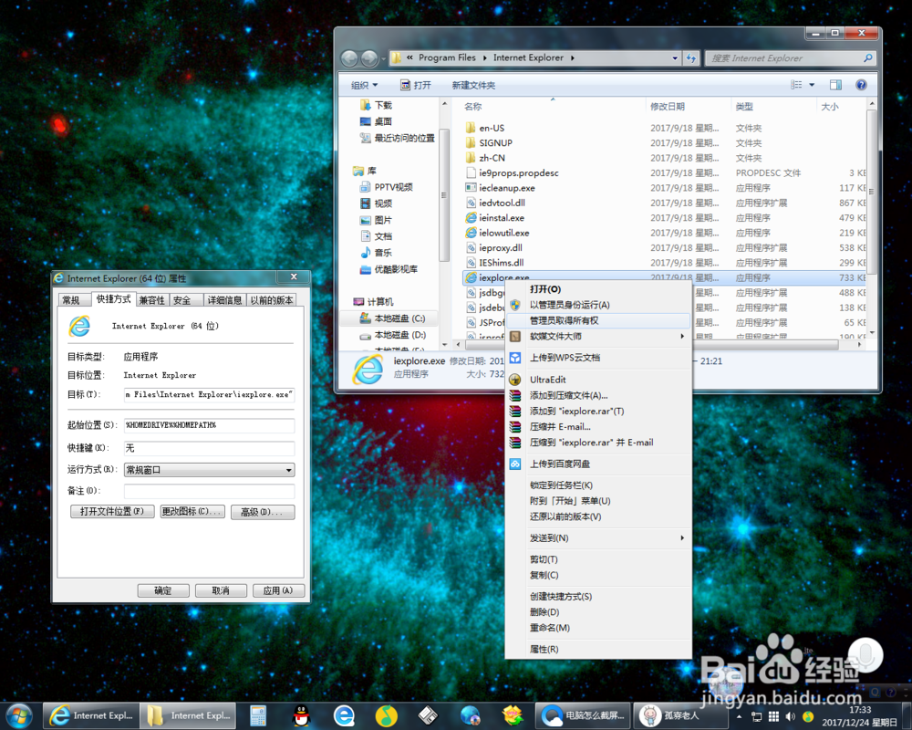Show hidden tray icons arrow
Screen dimensions: 912x730
(740, 716)
